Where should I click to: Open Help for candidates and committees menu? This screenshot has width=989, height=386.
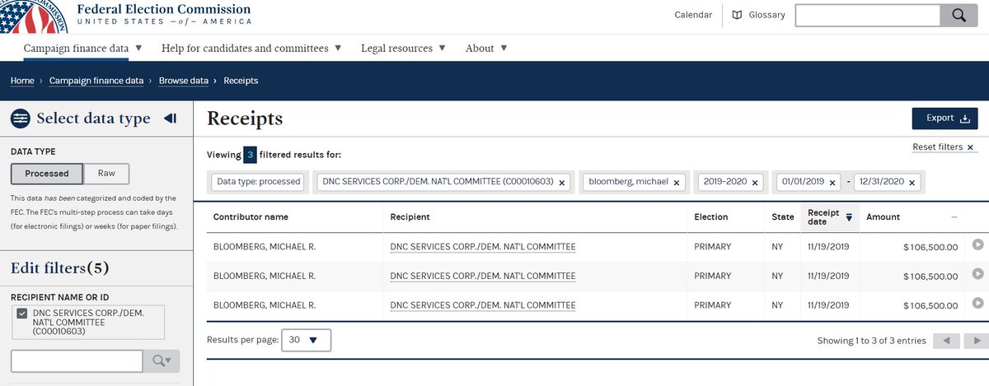click(251, 48)
